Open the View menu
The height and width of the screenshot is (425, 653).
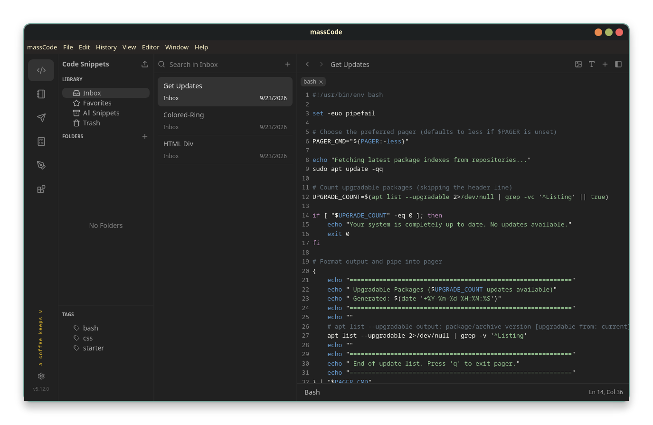[x=129, y=47]
